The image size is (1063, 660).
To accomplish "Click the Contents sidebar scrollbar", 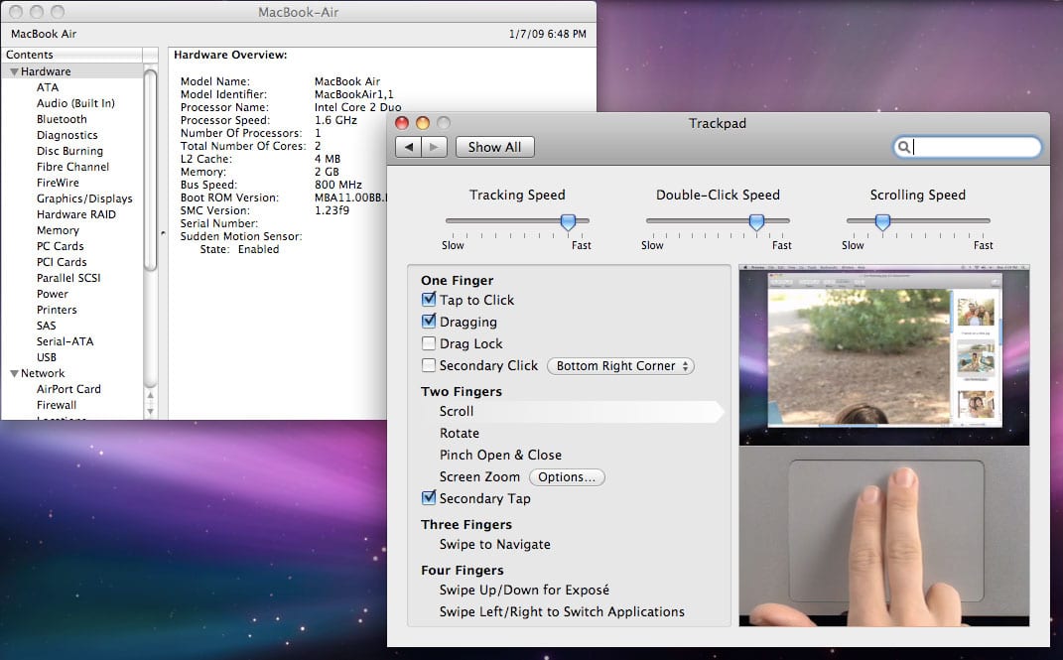I will pyautogui.click(x=151, y=170).
